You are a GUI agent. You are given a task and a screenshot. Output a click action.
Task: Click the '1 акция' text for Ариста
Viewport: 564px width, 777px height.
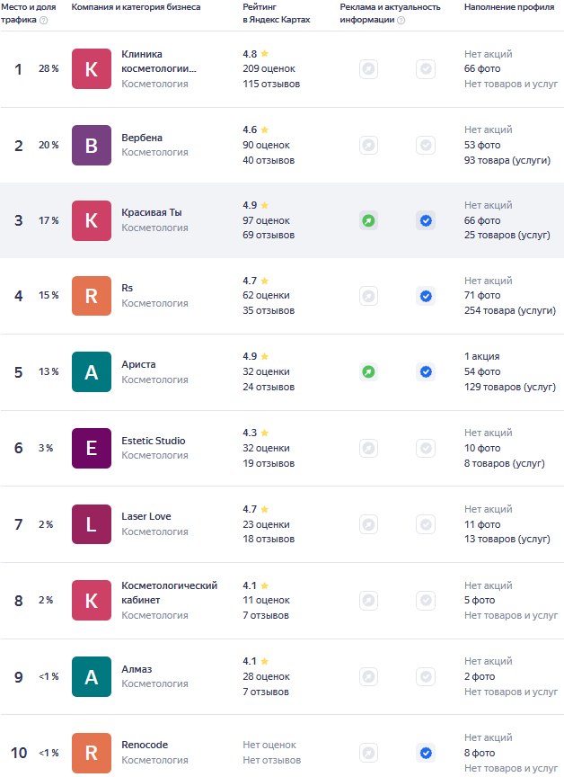point(482,357)
